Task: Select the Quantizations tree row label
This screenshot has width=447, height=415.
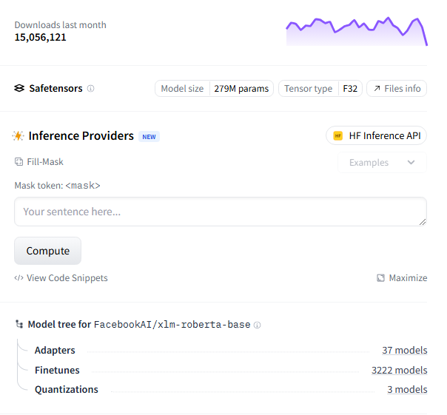Action: (x=67, y=389)
